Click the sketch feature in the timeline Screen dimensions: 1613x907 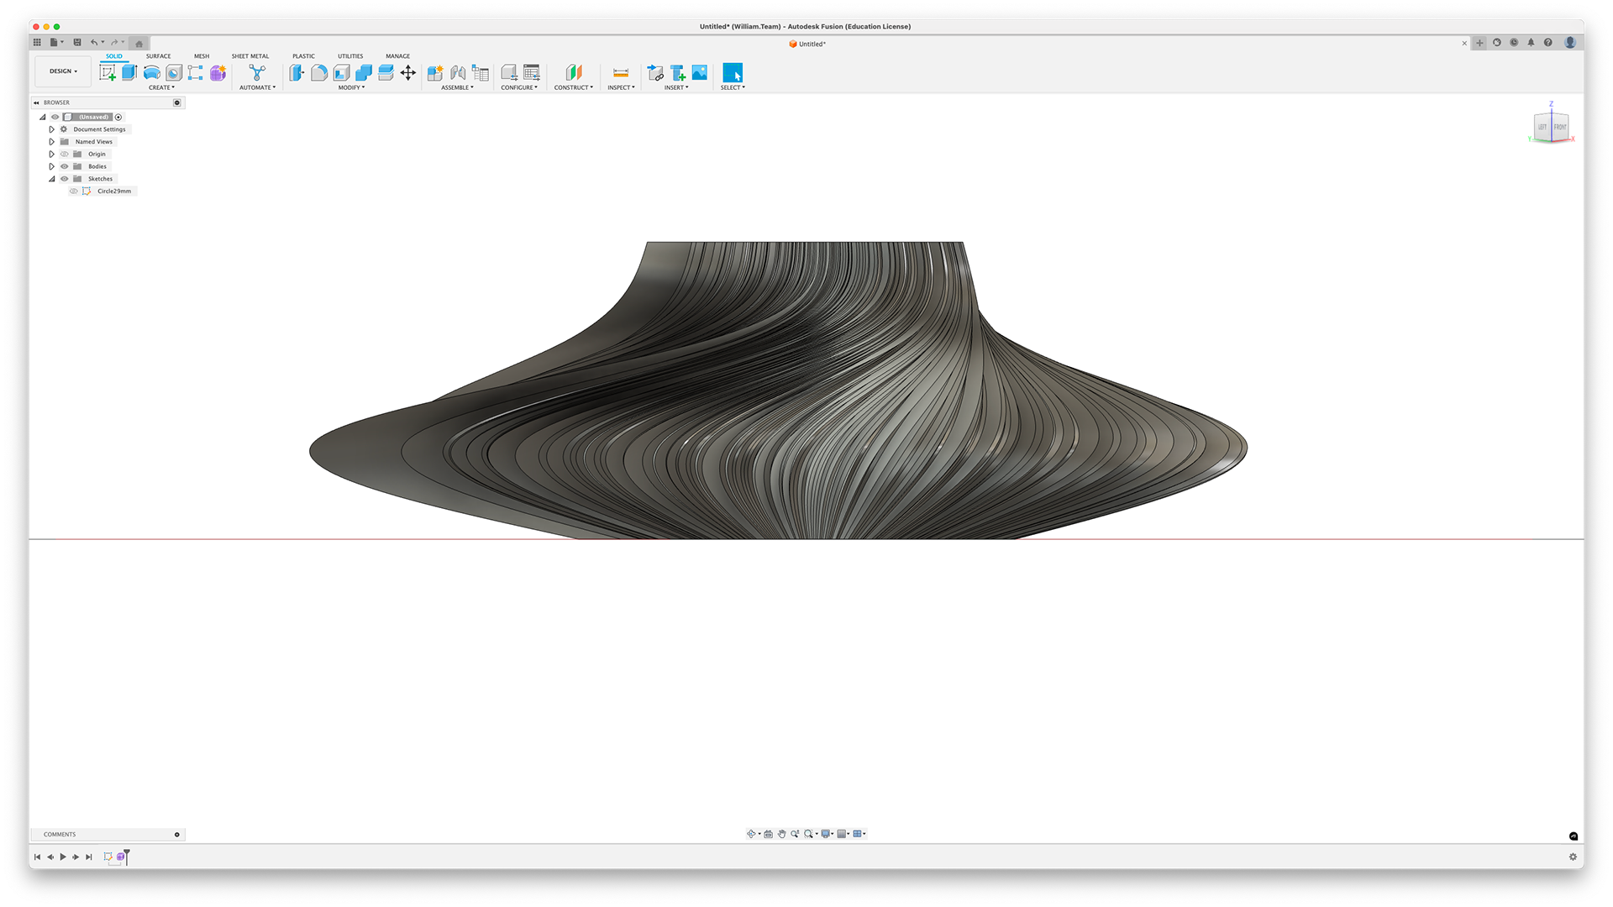tap(108, 857)
